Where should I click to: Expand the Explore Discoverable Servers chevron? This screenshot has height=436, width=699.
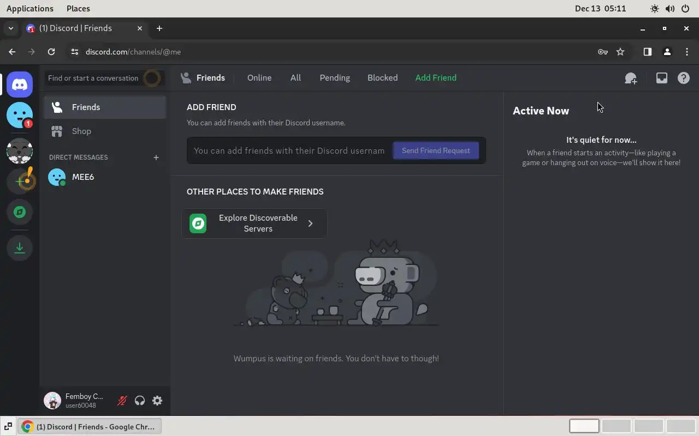pyautogui.click(x=310, y=223)
